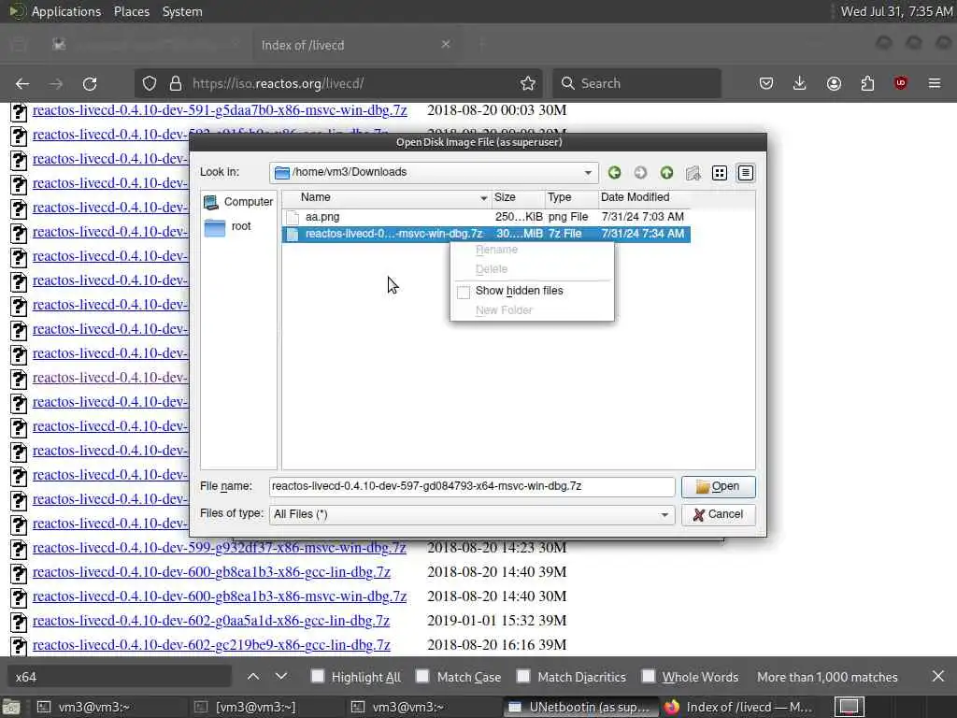Click the site padlock icon in URL bar
This screenshot has height=718, width=957.
point(175,83)
